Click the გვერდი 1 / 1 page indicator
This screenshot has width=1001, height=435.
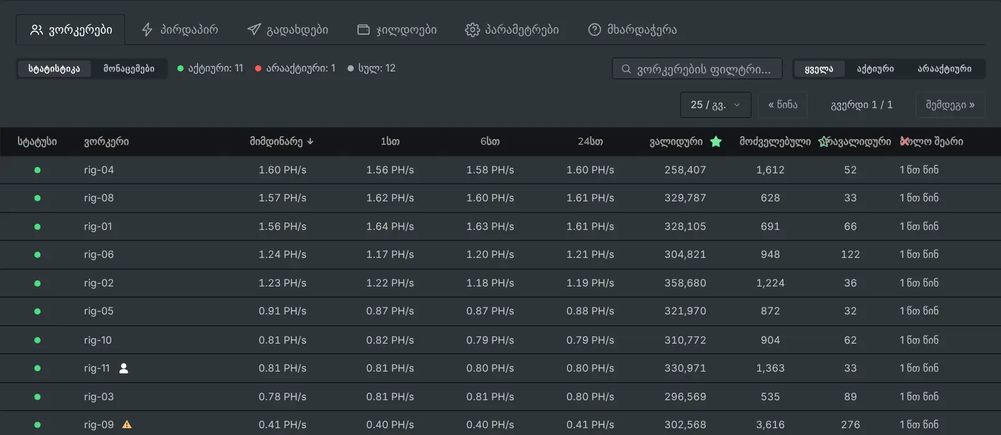pyautogui.click(x=862, y=105)
